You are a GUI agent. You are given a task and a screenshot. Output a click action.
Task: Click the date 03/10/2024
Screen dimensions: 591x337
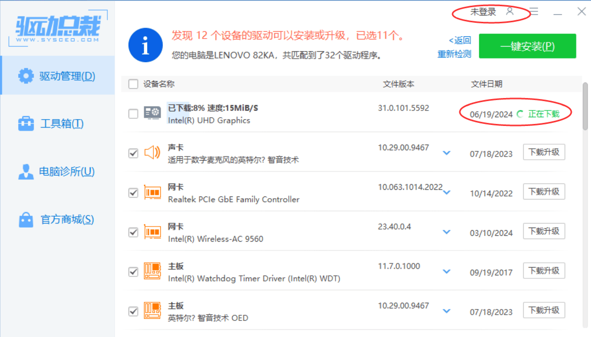491,233
